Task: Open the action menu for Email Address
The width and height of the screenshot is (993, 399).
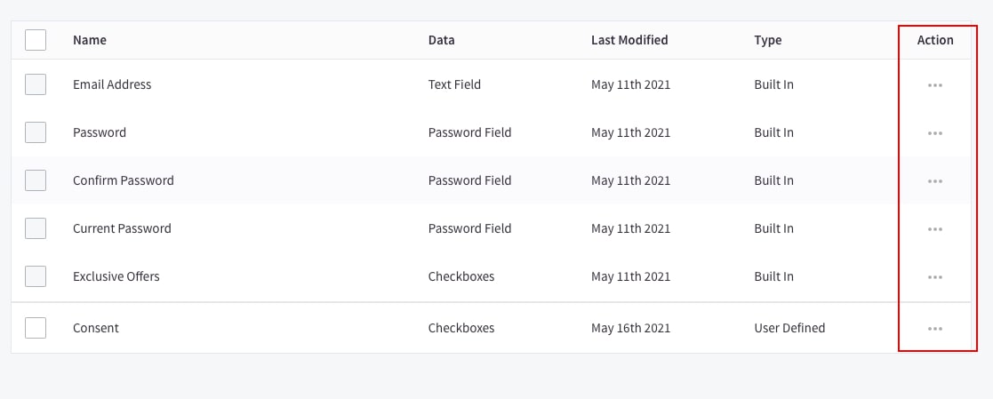Action: 934,85
